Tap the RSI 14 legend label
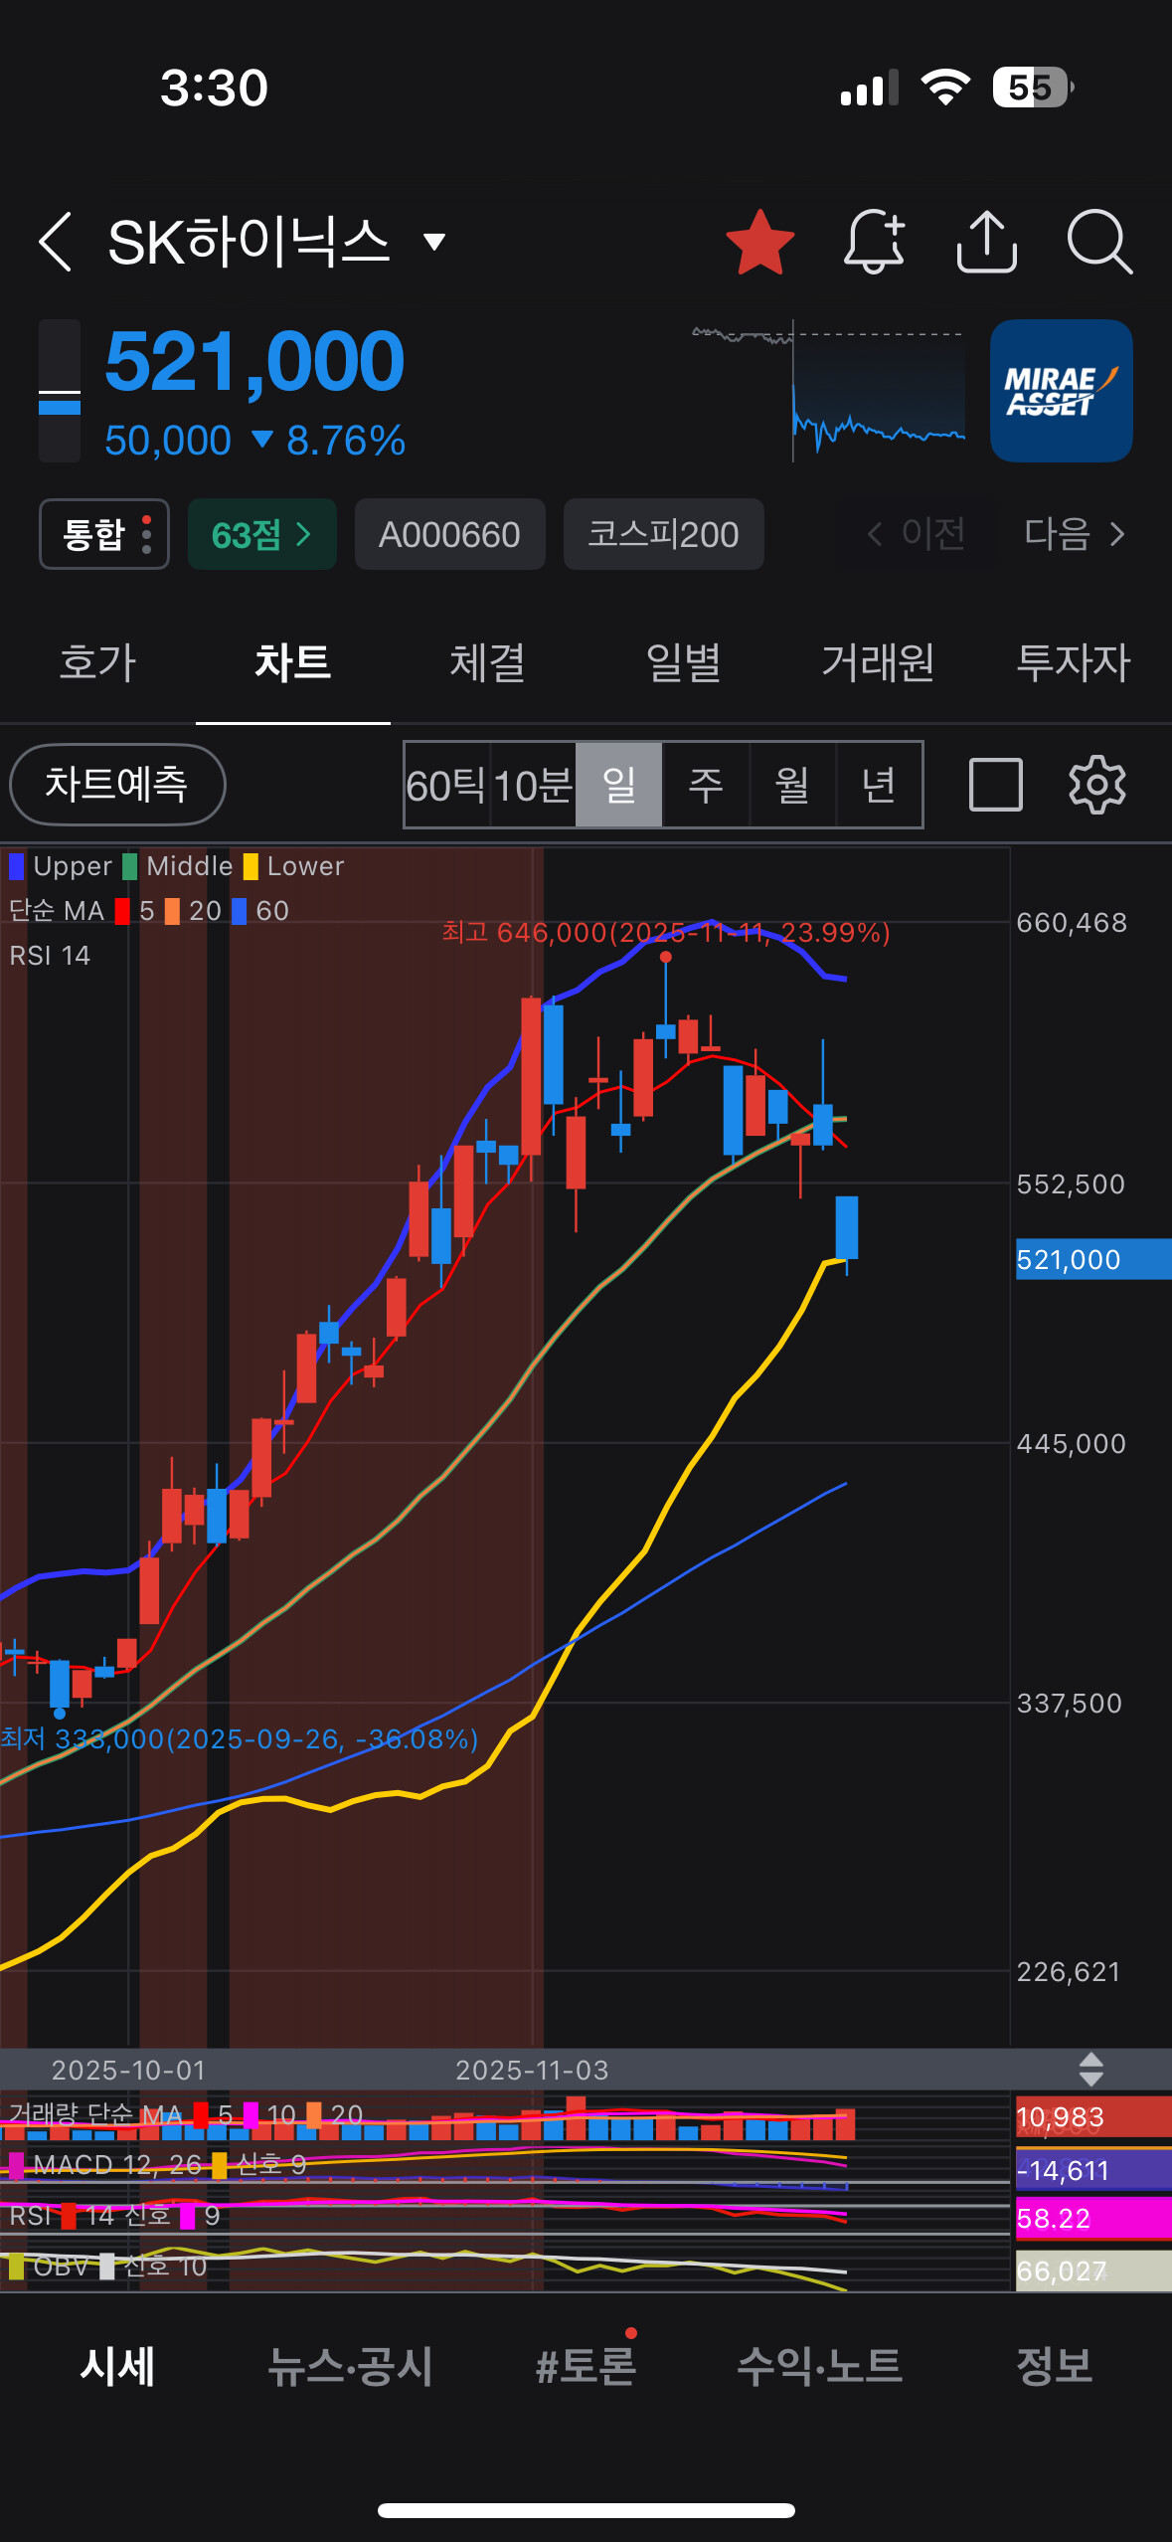1172x2542 pixels. (50, 956)
